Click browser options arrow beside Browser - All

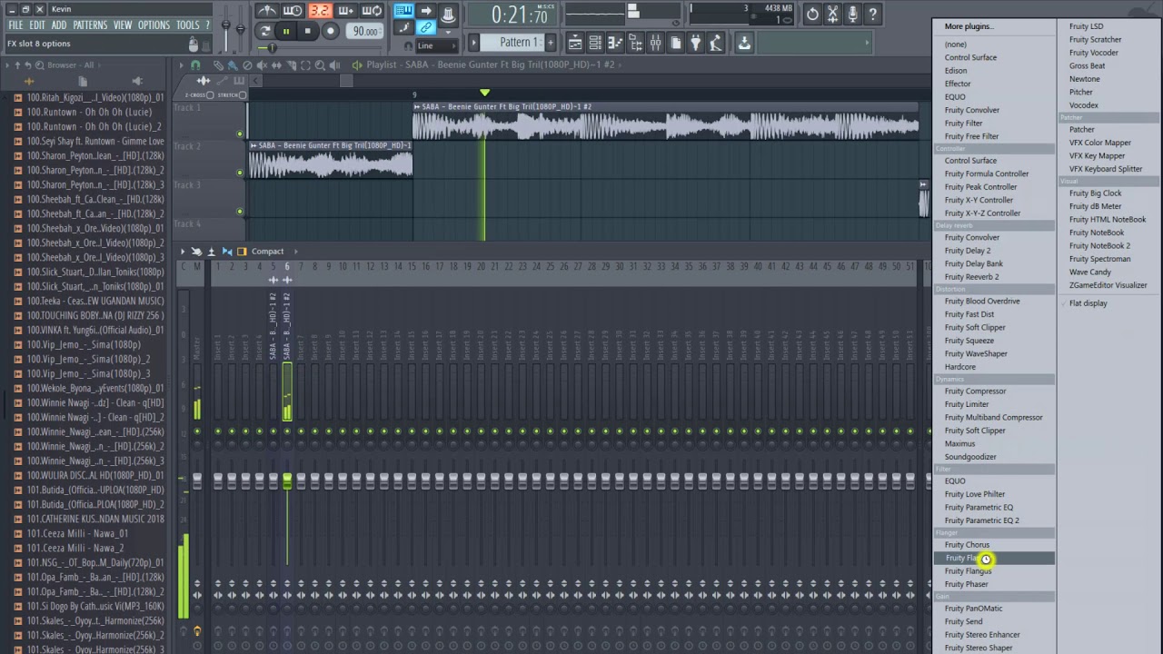(7, 65)
